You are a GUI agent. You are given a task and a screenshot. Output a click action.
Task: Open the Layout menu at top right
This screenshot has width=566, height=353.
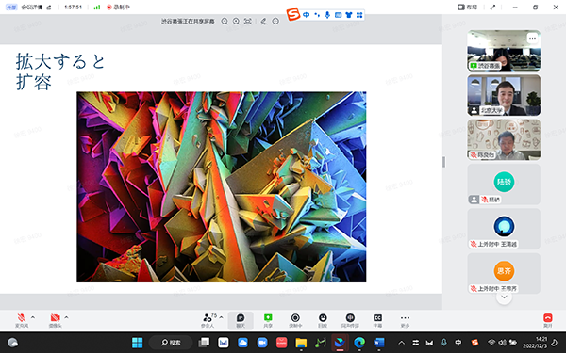(x=468, y=7)
